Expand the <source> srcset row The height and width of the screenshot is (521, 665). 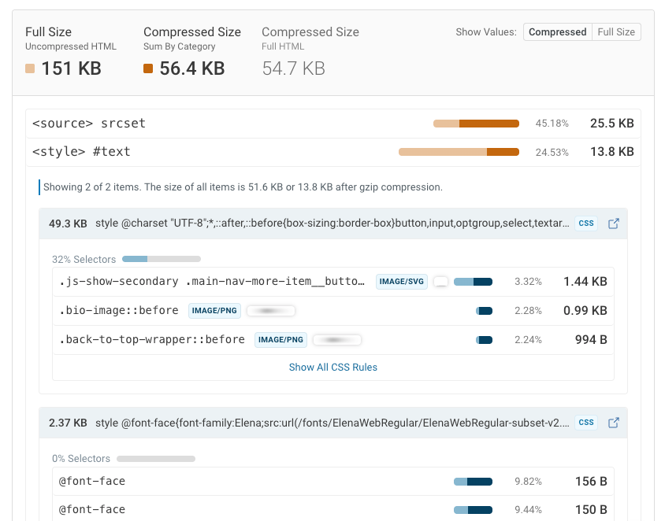[88, 124]
